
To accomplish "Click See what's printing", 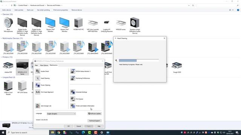I will (x=43, y=10).
